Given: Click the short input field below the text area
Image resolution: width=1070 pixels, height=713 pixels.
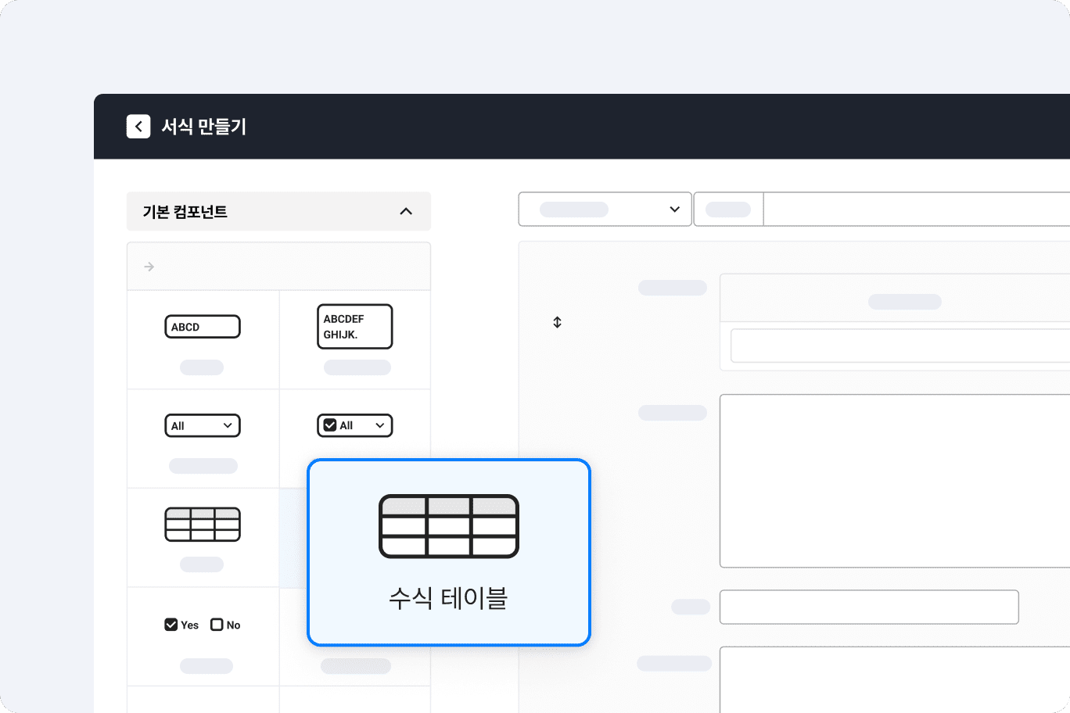Looking at the screenshot, I should pyautogui.click(x=869, y=607).
